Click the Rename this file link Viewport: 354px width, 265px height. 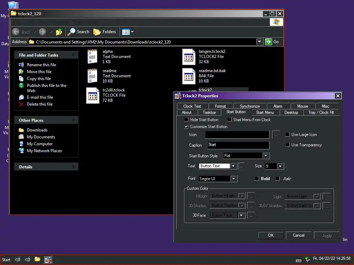(x=41, y=65)
